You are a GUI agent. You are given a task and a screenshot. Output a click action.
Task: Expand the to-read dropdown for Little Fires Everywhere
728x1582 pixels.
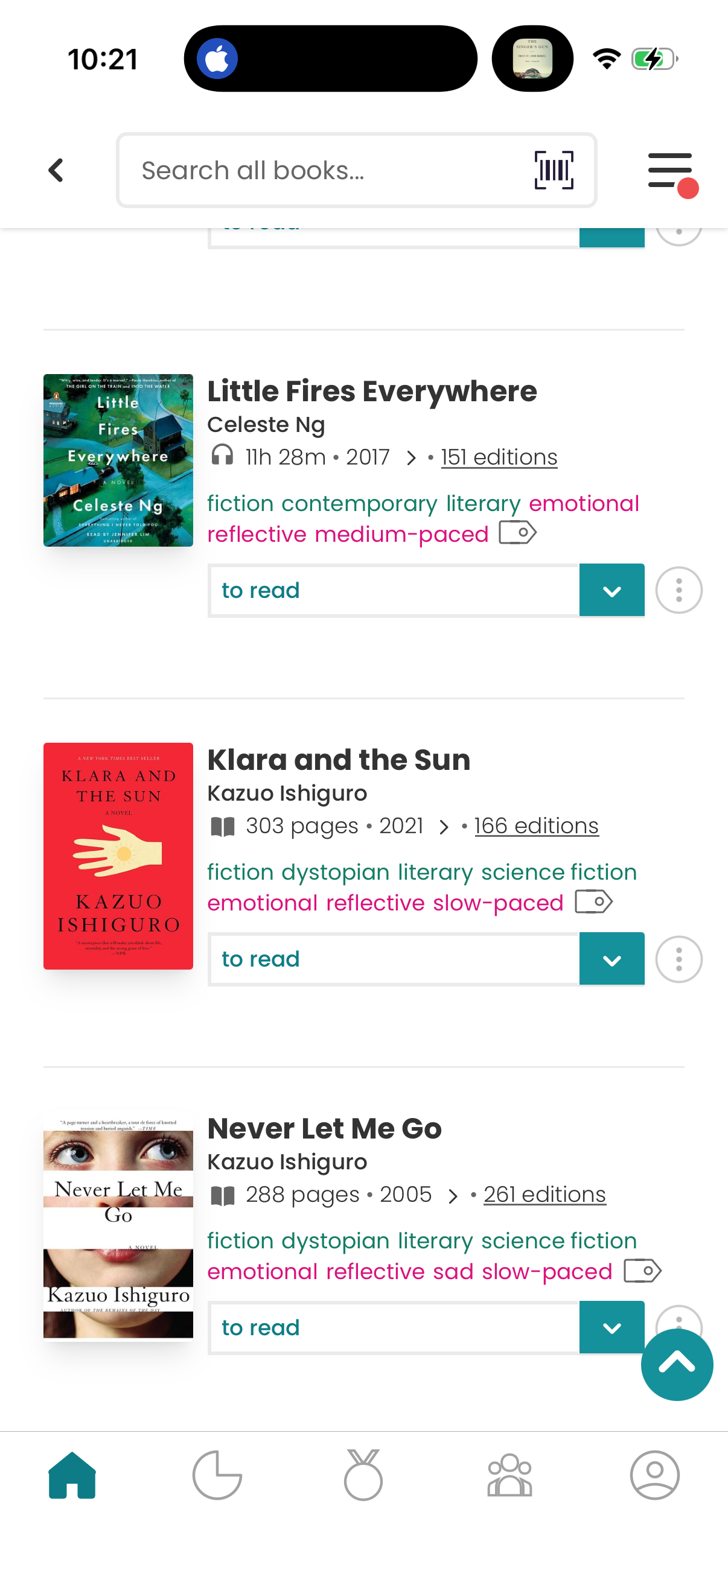(611, 590)
